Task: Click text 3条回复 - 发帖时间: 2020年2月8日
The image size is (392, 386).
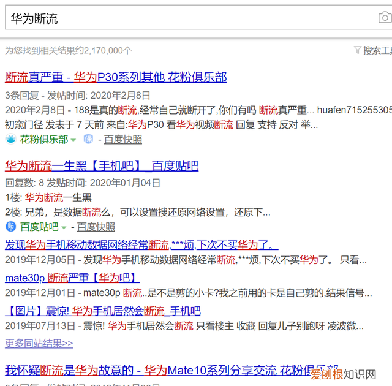Action: (78, 96)
